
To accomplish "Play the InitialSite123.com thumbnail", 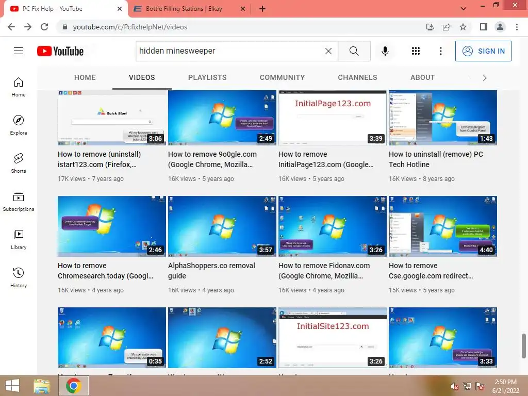I will [x=333, y=337].
